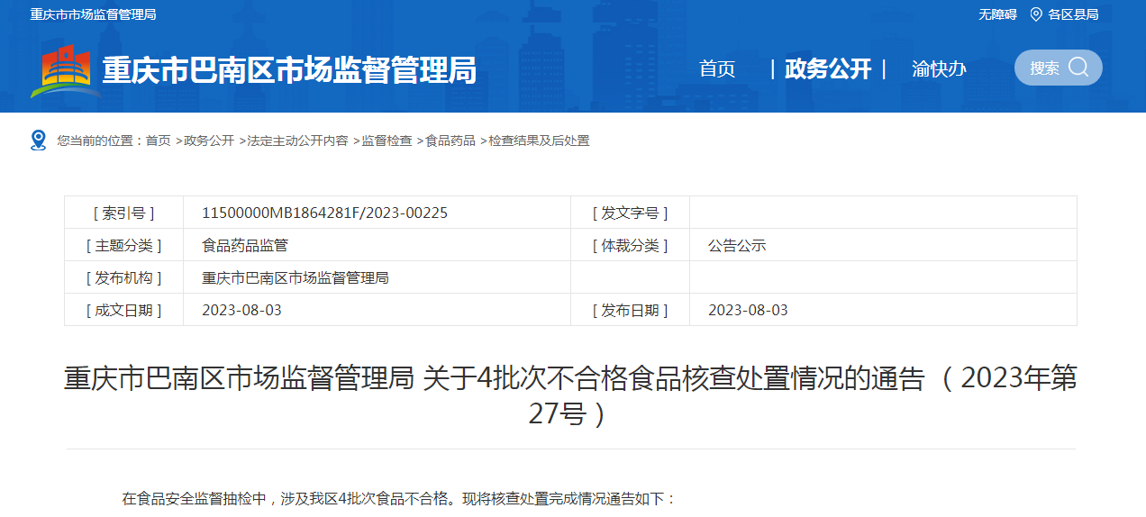The height and width of the screenshot is (517, 1146).
Task: Click the article headline about 4批次不合格食品
Action: point(570,395)
